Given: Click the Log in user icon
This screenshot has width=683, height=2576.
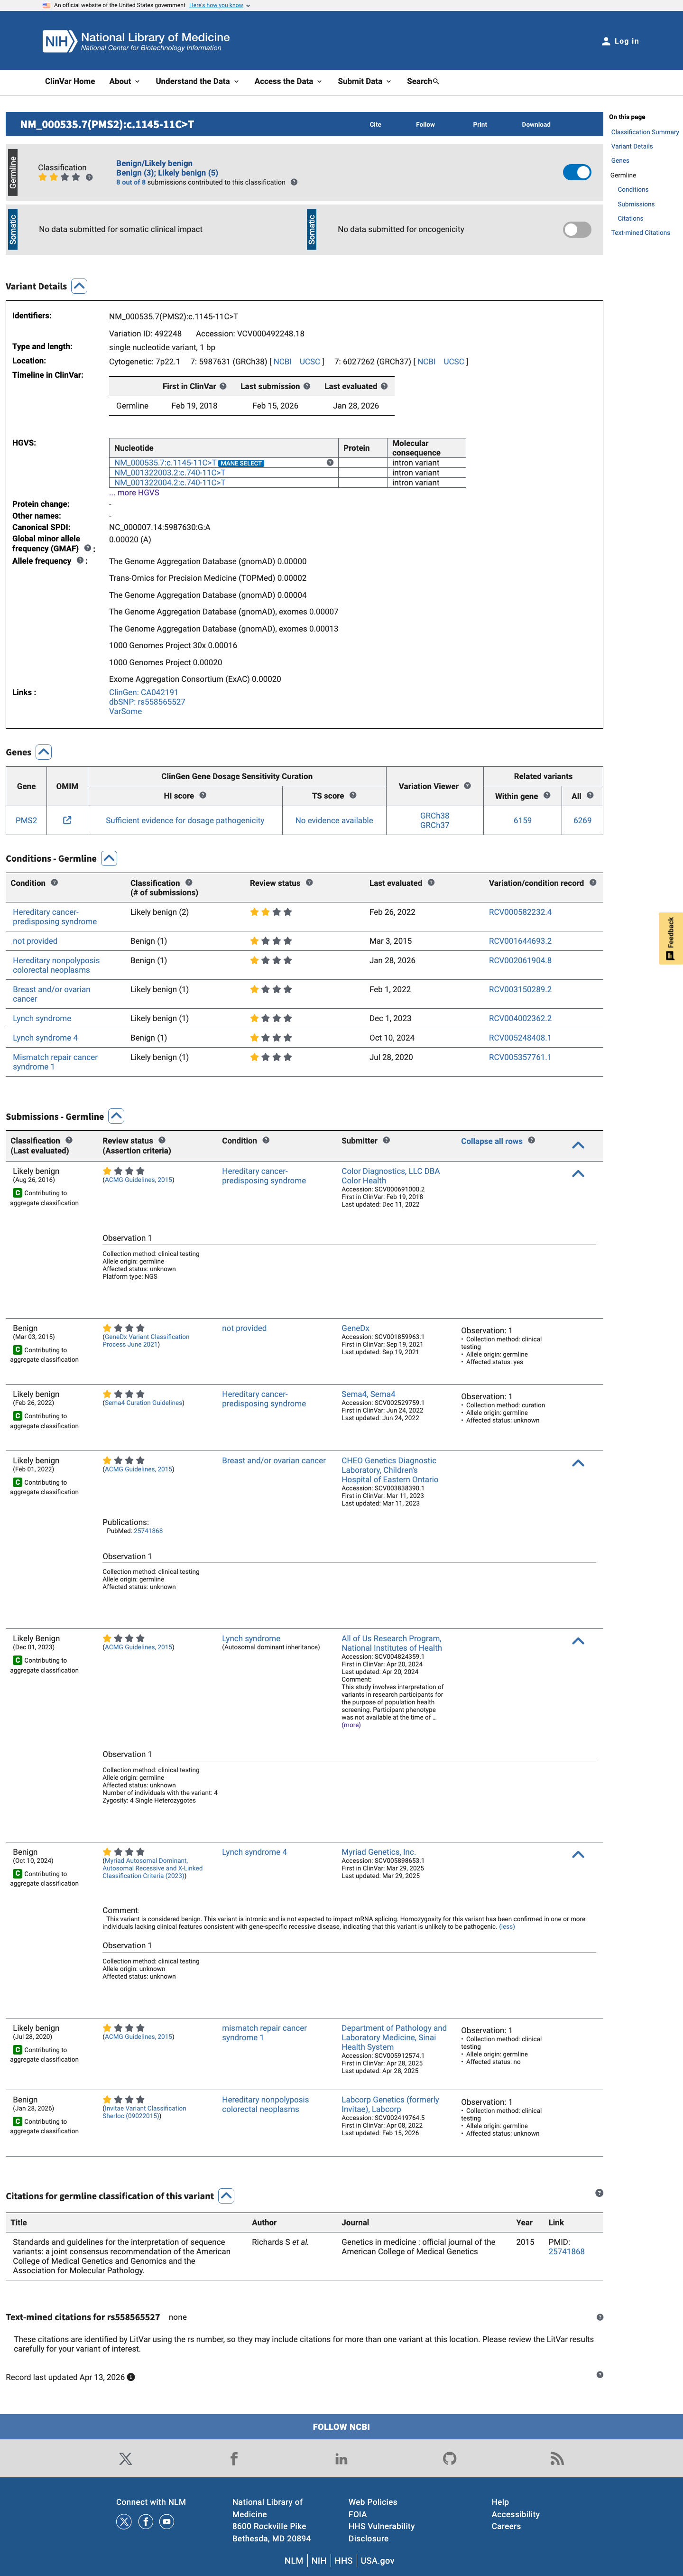Looking at the screenshot, I should pos(606,41).
